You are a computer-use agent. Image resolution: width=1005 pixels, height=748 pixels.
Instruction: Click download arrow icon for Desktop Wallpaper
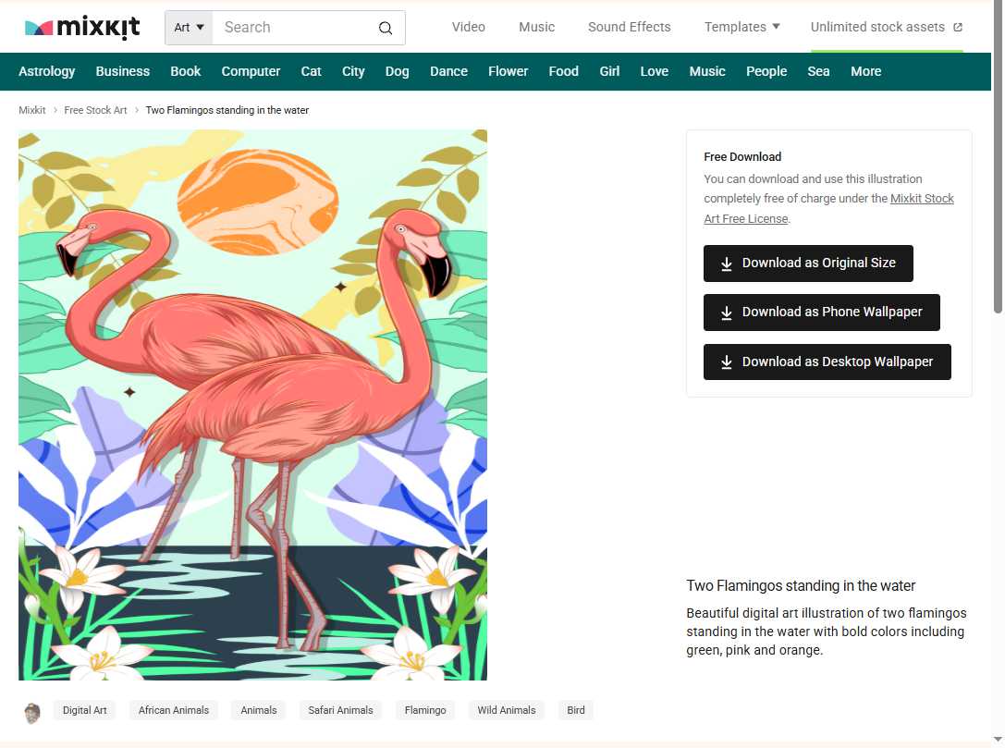point(727,362)
